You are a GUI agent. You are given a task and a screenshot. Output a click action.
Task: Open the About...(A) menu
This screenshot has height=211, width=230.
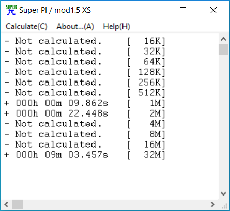pos(75,27)
